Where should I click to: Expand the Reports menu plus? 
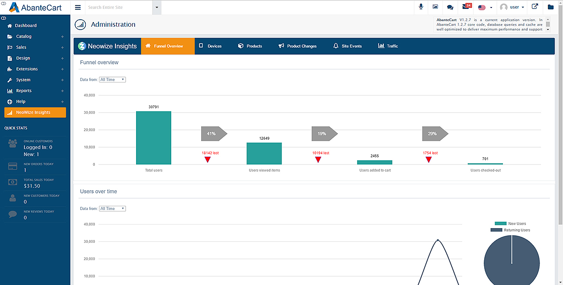pyautogui.click(x=62, y=91)
